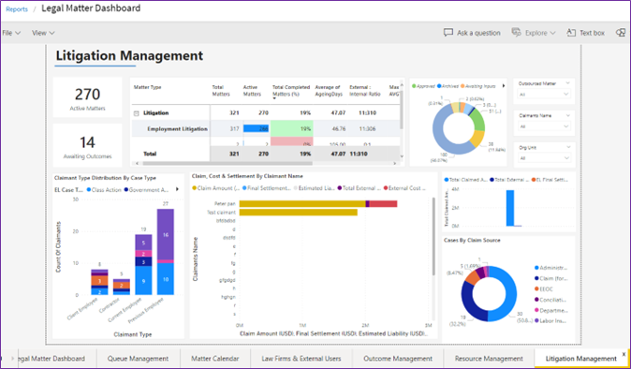This screenshot has width=631, height=369.
Task: Click the Awaiting Inputs legend marker
Action: 462,86
